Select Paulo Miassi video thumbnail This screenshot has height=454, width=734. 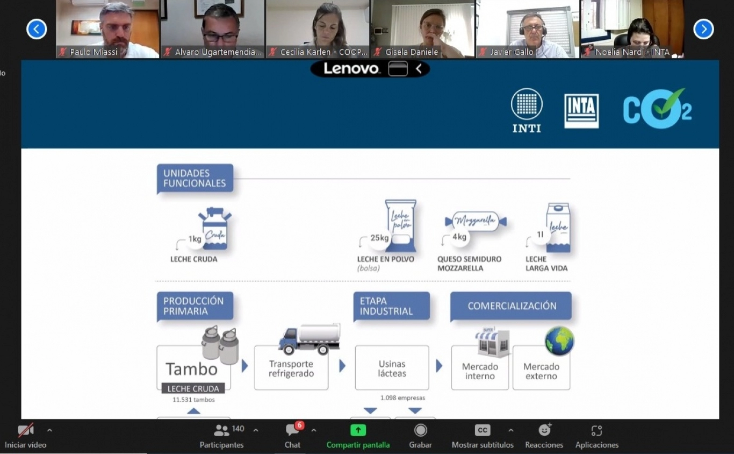[107, 28]
